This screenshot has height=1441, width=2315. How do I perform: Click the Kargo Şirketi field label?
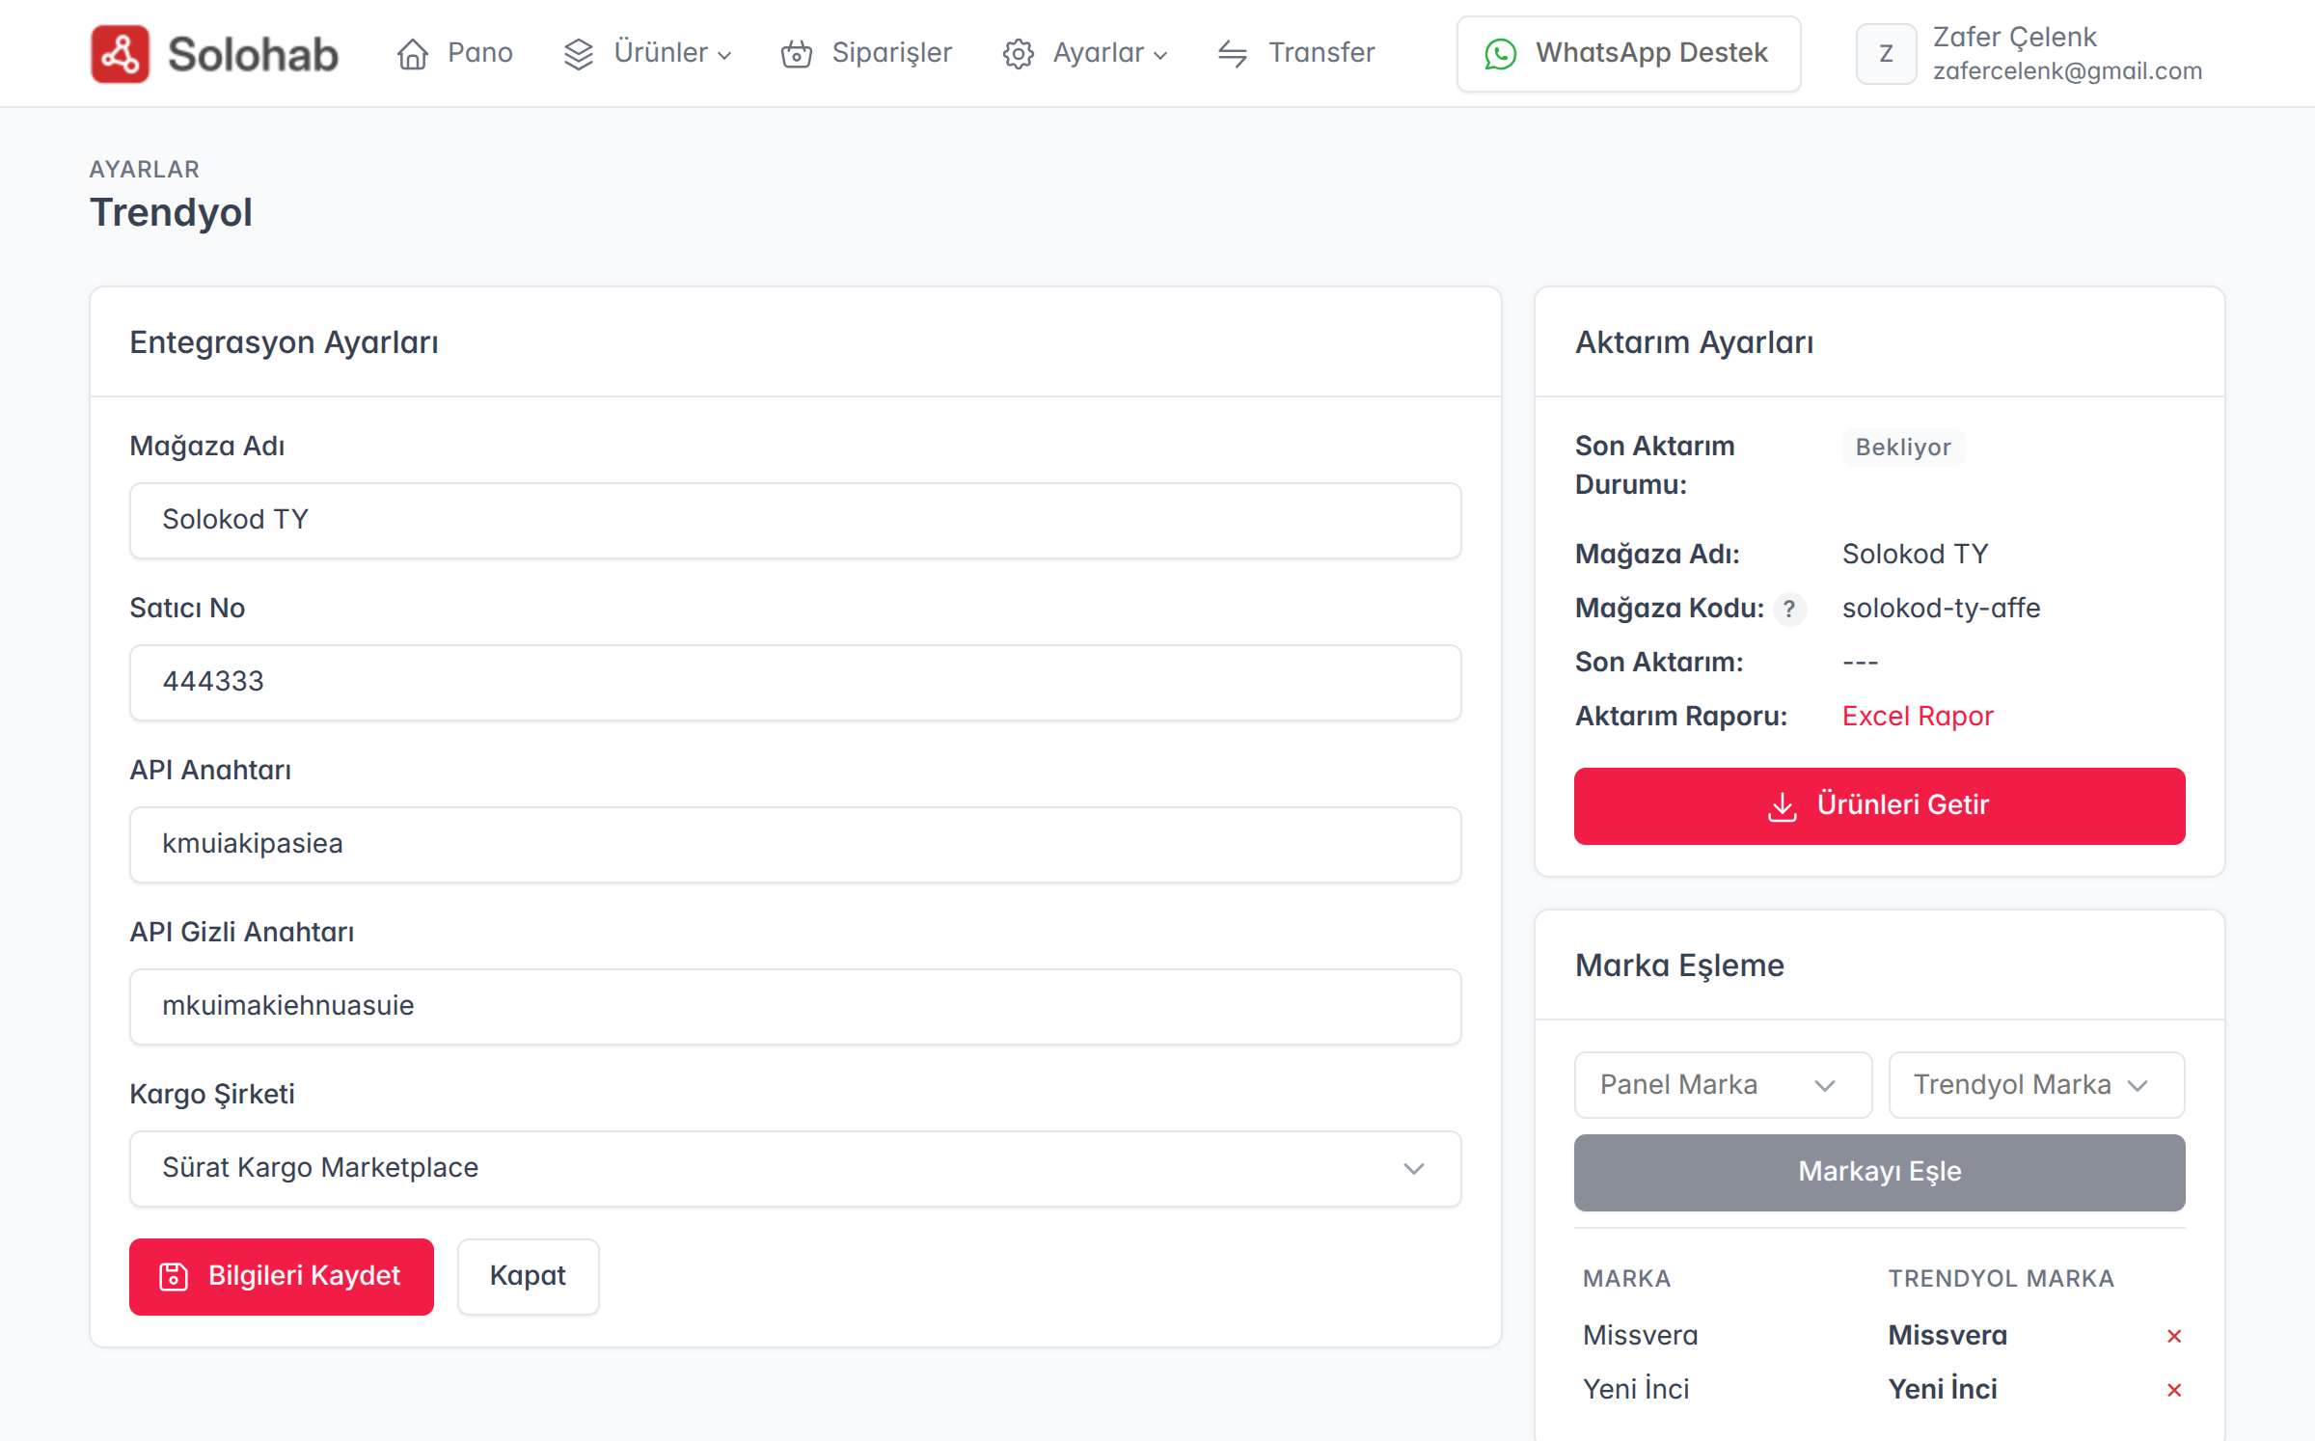(x=212, y=1095)
